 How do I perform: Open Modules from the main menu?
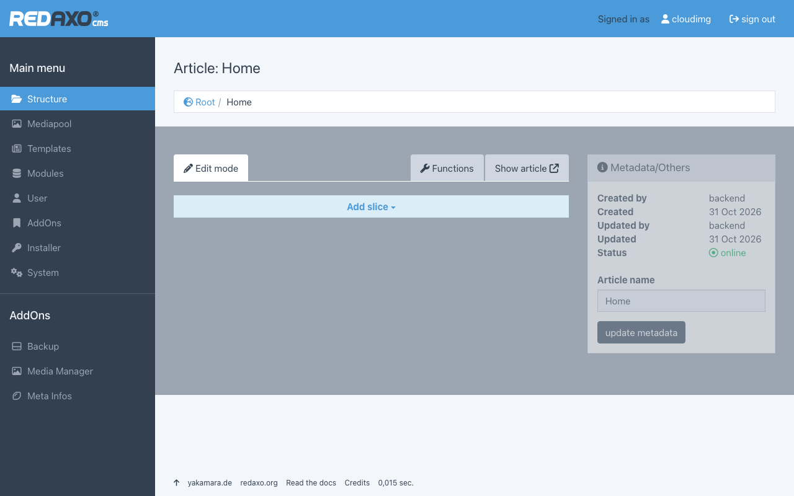[78, 174]
